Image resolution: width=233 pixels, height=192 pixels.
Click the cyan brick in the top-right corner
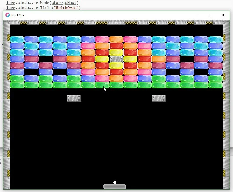click(215, 40)
